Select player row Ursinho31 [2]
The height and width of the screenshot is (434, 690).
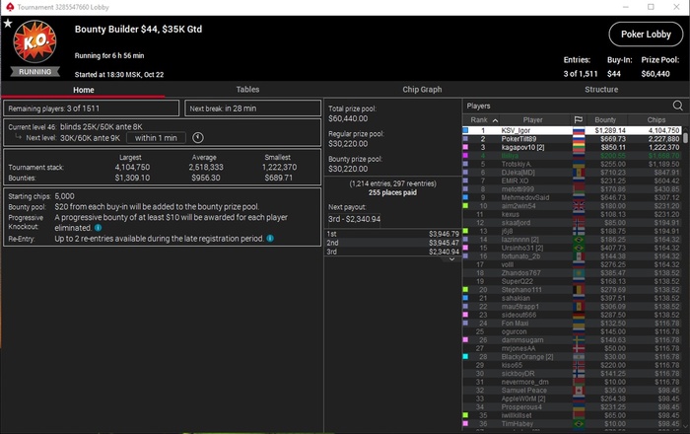[x=572, y=248]
